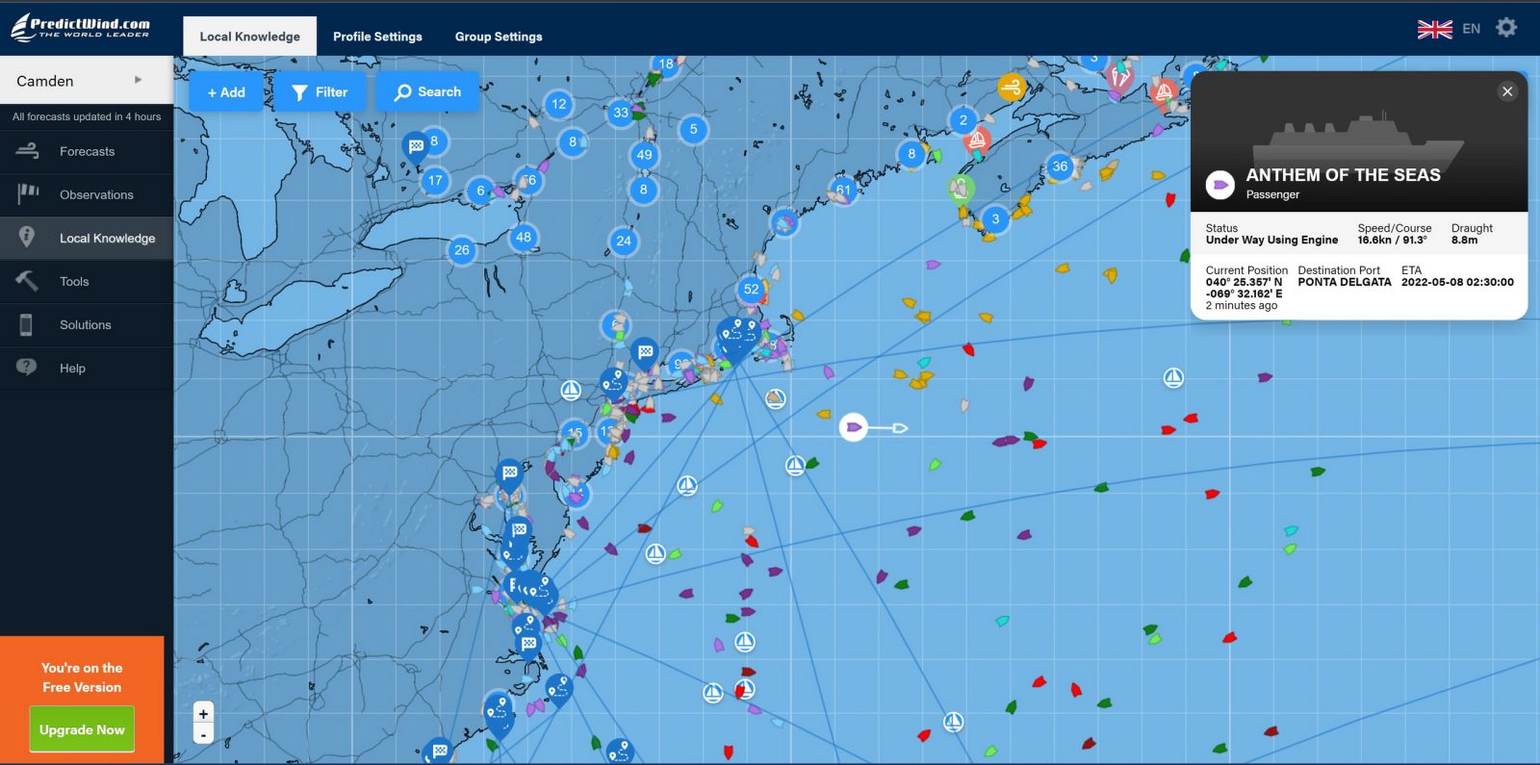Image resolution: width=1540 pixels, height=765 pixels.
Task: Open the cluster marker labeled 24
Action: (x=624, y=241)
